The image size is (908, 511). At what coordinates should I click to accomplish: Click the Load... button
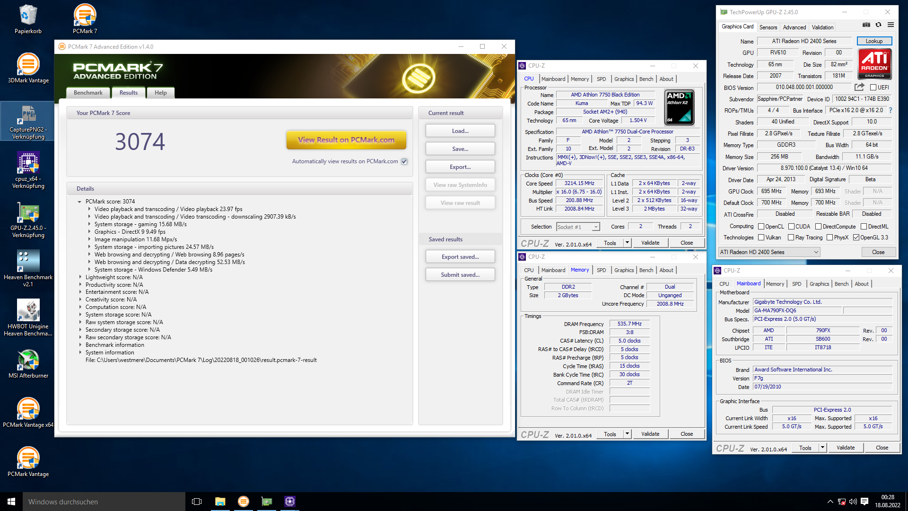(460, 131)
